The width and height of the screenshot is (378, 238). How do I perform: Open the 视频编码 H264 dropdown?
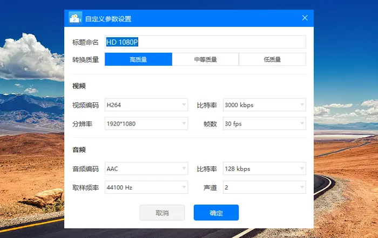tap(146, 105)
